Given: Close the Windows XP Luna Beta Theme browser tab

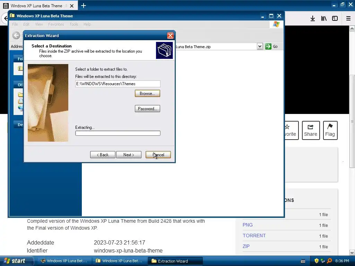Looking at the screenshot, I should 72,6.
